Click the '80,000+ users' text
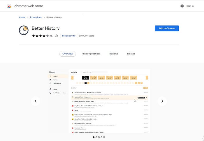Screen dimensions: 204x141 pos(86,36)
